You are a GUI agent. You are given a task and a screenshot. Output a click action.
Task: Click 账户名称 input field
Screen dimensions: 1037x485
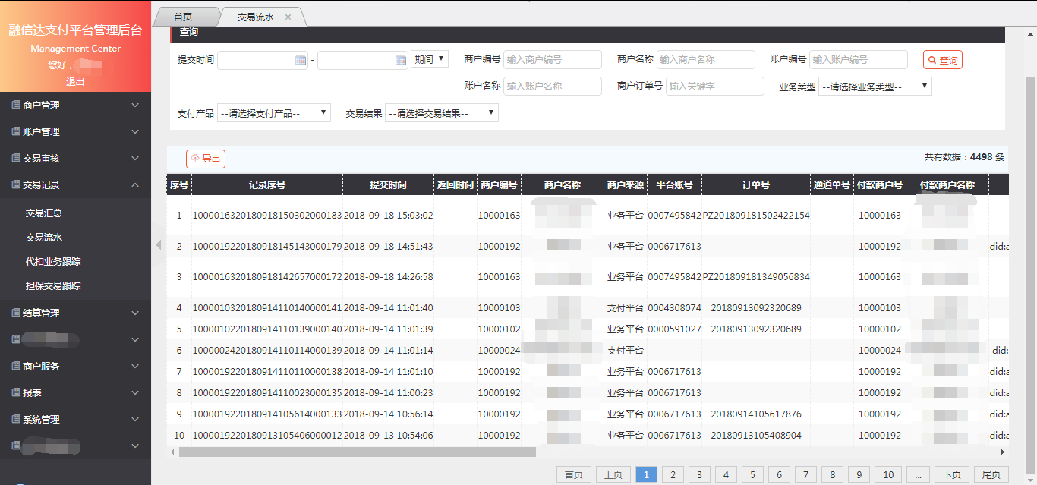pos(553,86)
